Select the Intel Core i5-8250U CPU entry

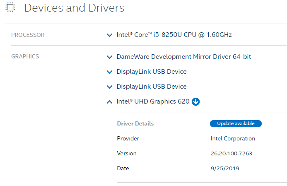(x=174, y=35)
